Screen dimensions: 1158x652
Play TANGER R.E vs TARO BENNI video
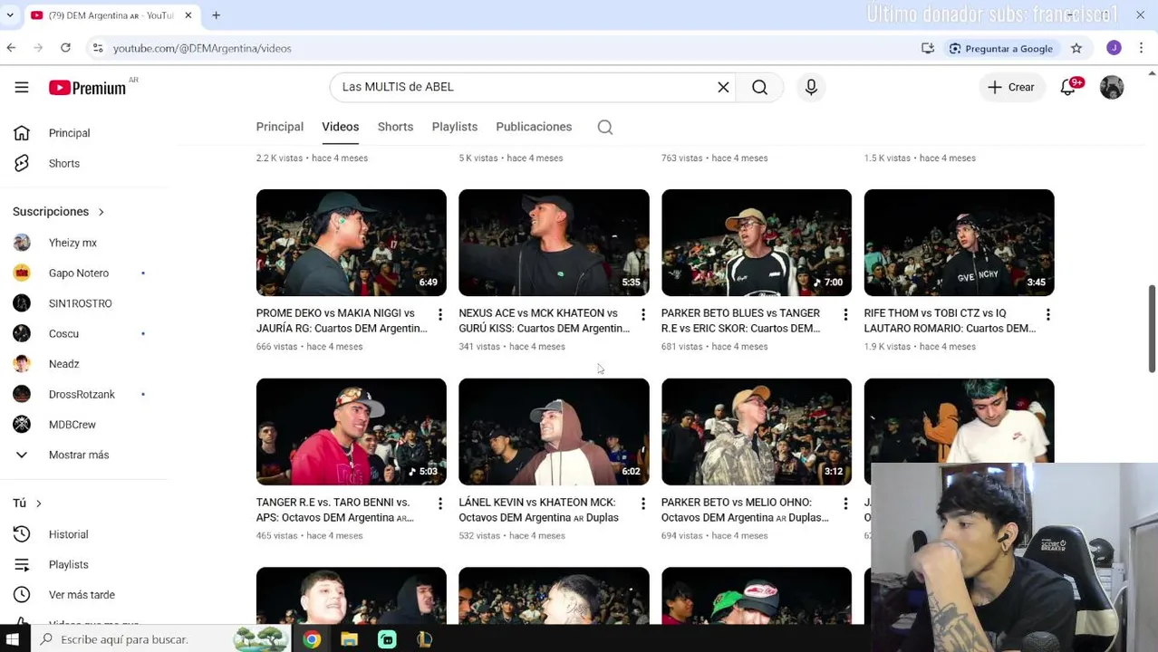pyautogui.click(x=351, y=432)
